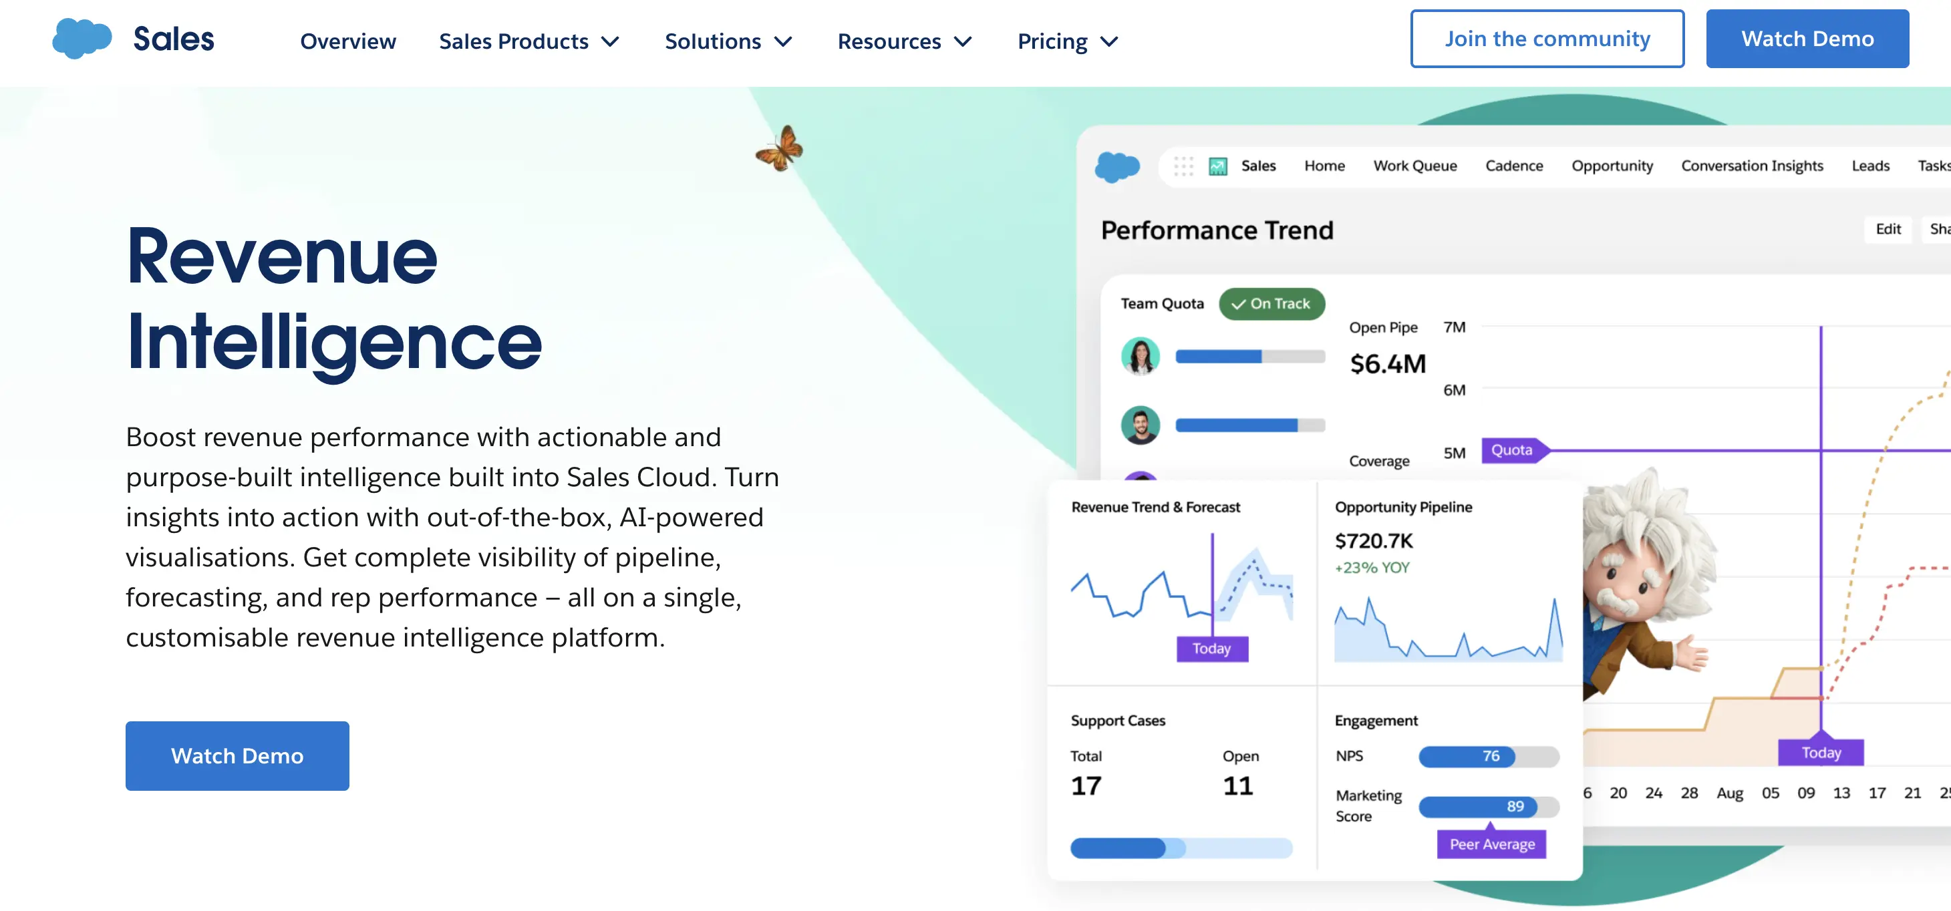Expand the Pricing chevron arrow

[x=1109, y=41]
